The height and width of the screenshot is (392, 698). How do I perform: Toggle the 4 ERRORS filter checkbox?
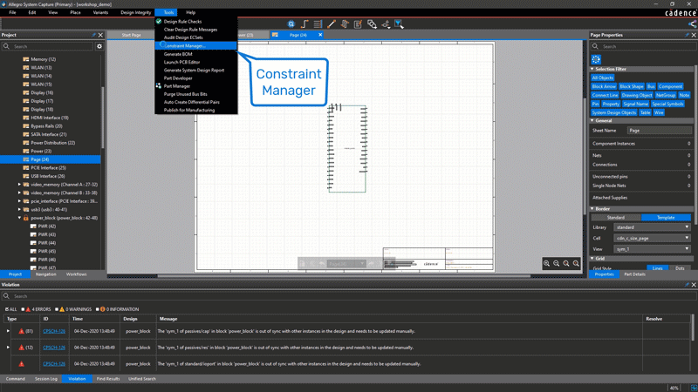click(x=24, y=309)
